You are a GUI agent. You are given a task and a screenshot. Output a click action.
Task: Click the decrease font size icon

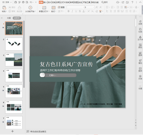101,7
